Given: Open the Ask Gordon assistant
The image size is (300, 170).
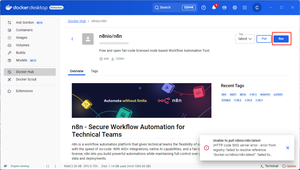Looking at the screenshot, I should coord(30,22).
